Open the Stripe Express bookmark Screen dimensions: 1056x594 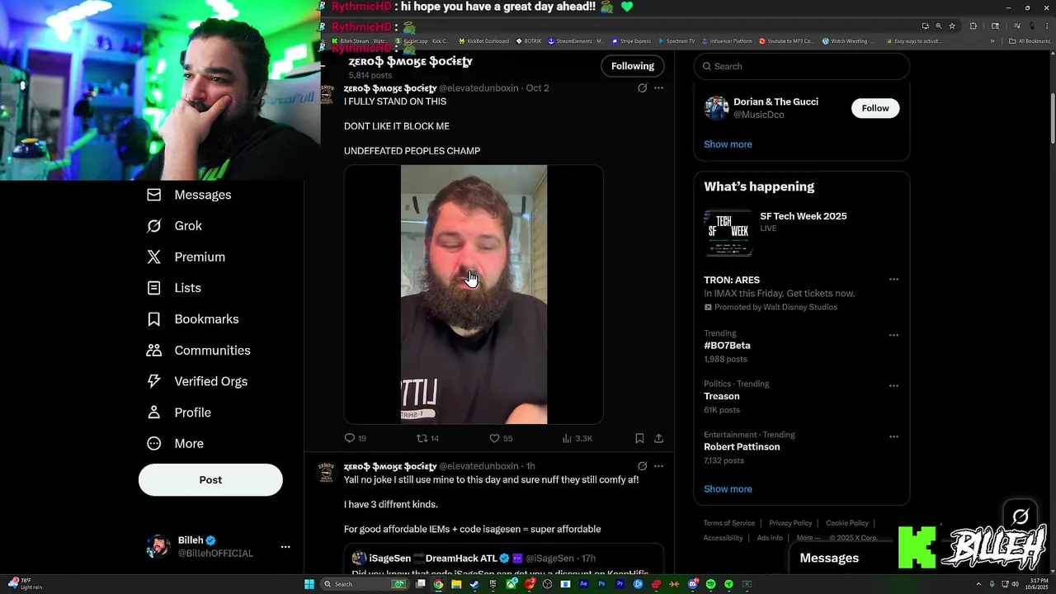coord(630,41)
